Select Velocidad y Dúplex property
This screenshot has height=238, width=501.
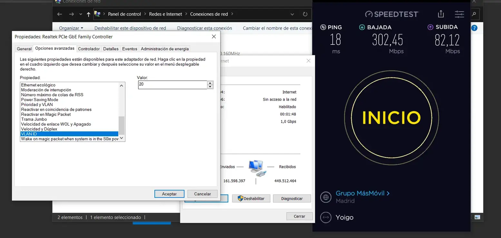[69, 129]
